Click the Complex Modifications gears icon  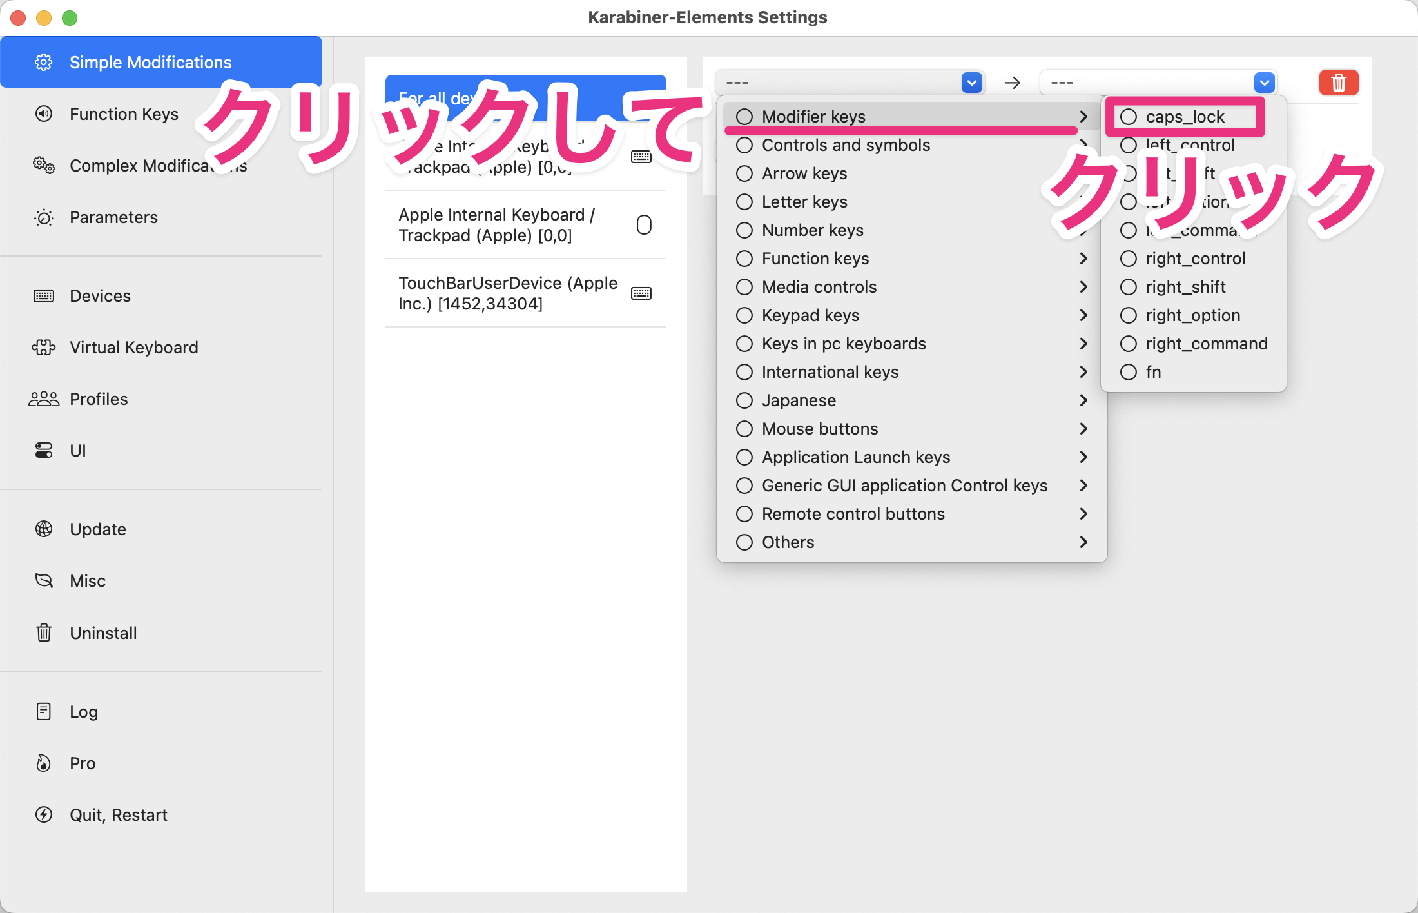tap(43, 166)
